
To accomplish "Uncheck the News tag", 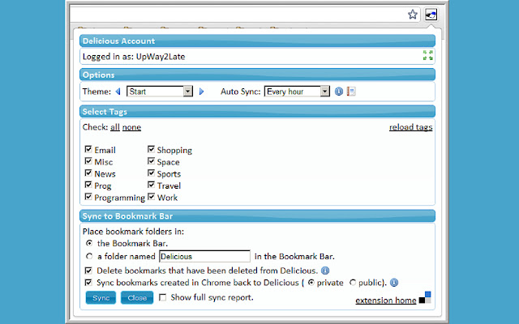I will point(88,173).
